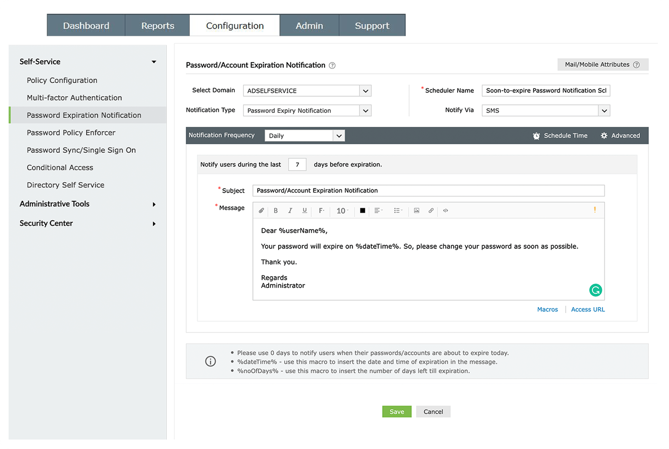Screen dimensions: 669x449
Task: Click the Schedule Time clock icon
Action: pos(536,136)
